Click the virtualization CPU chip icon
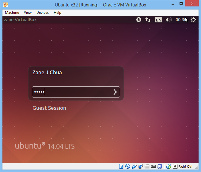This screenshot has height=172, width=201. pos(160,166)
